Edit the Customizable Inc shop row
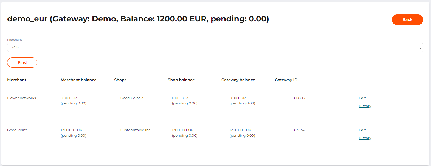Viewport: 431px width, 166px height. (x=362, y=130)
